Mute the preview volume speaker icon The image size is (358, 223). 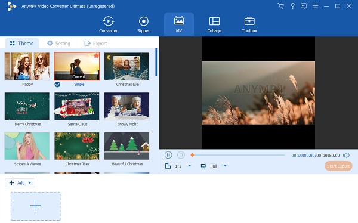pos(346,156)
